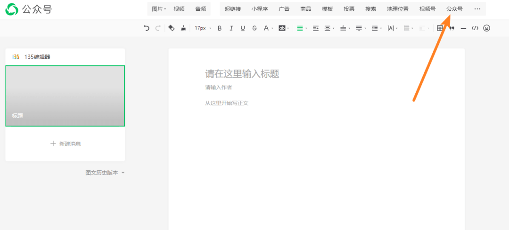
Task: Click 视频号 in the insert bar
Action: (427, 9)
